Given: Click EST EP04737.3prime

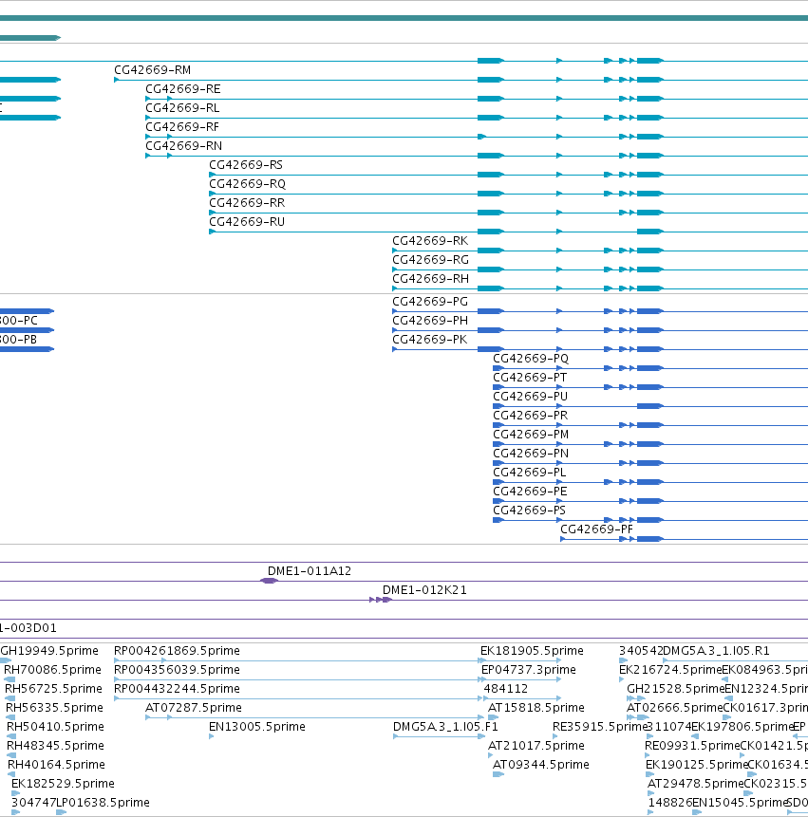Looking at the screenshot, I should click(529, 670).
